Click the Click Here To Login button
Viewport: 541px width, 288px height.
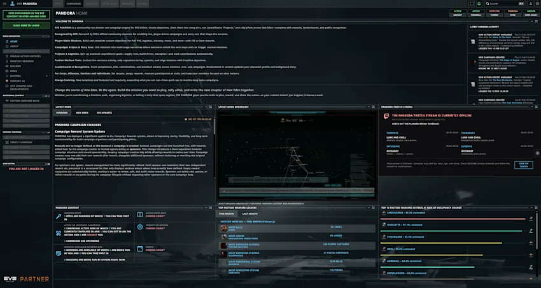pyautogui.click(x=26, y=25)
